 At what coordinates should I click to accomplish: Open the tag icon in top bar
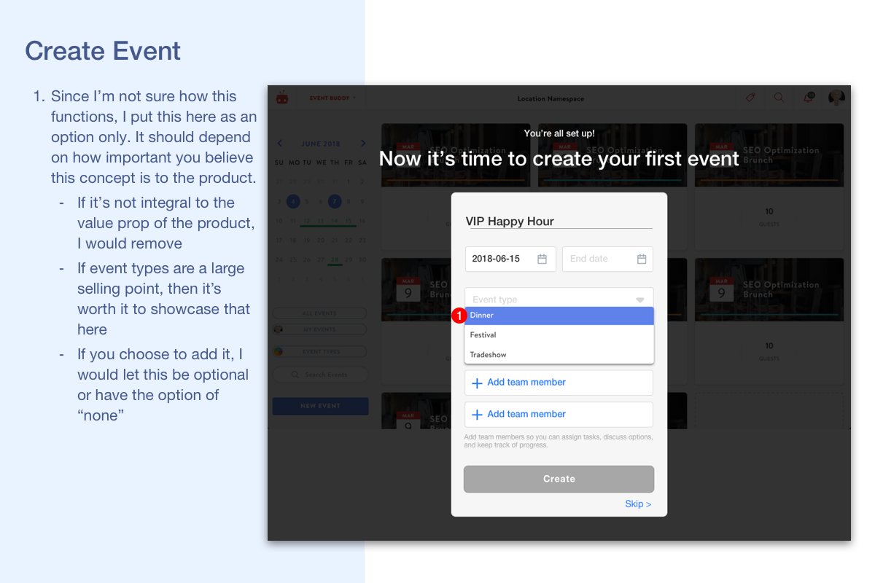pos(750,98)
